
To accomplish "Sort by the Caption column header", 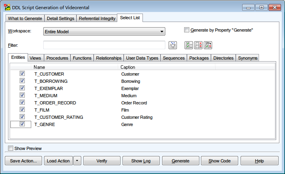I will pos(167,67).
